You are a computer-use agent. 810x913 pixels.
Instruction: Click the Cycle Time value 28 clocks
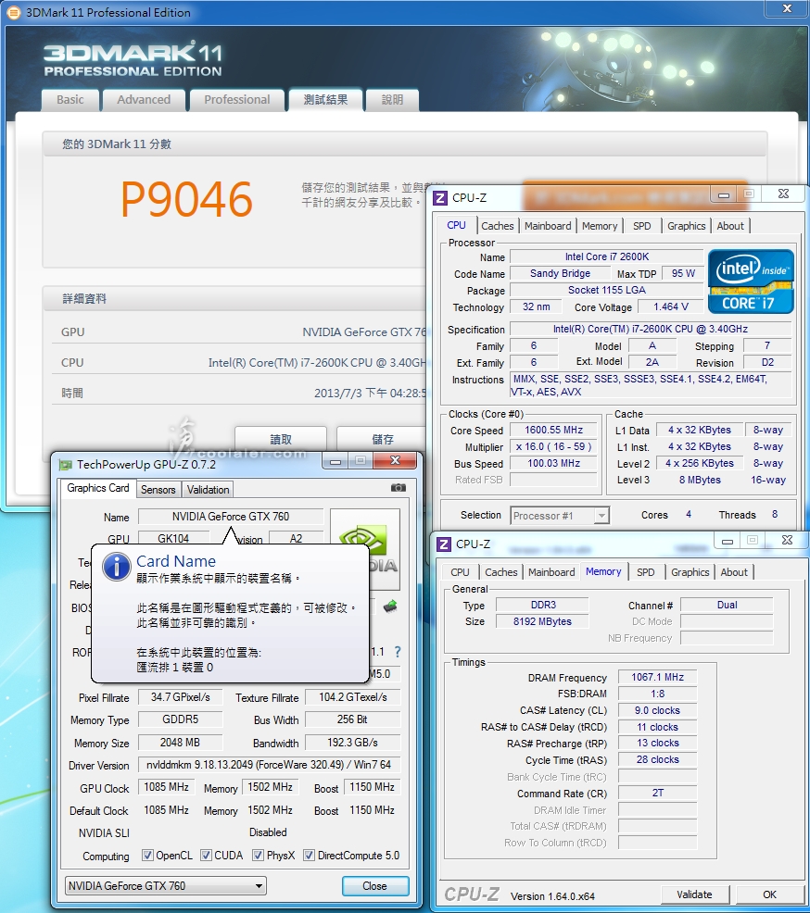657,759
